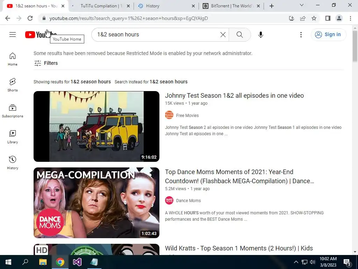The image size is (358, 269).
Task: Open Wild Kratts Top Season 1 Moments title
Action: (x=239, y=248)
